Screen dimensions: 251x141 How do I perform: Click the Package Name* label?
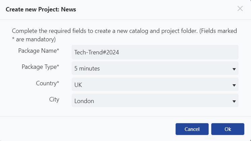[39, 51]
